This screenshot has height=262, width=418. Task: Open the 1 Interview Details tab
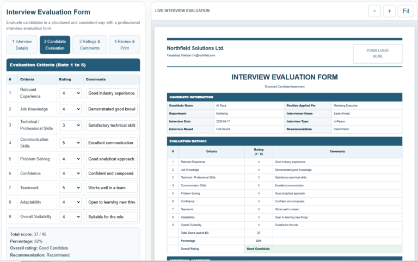22,45
